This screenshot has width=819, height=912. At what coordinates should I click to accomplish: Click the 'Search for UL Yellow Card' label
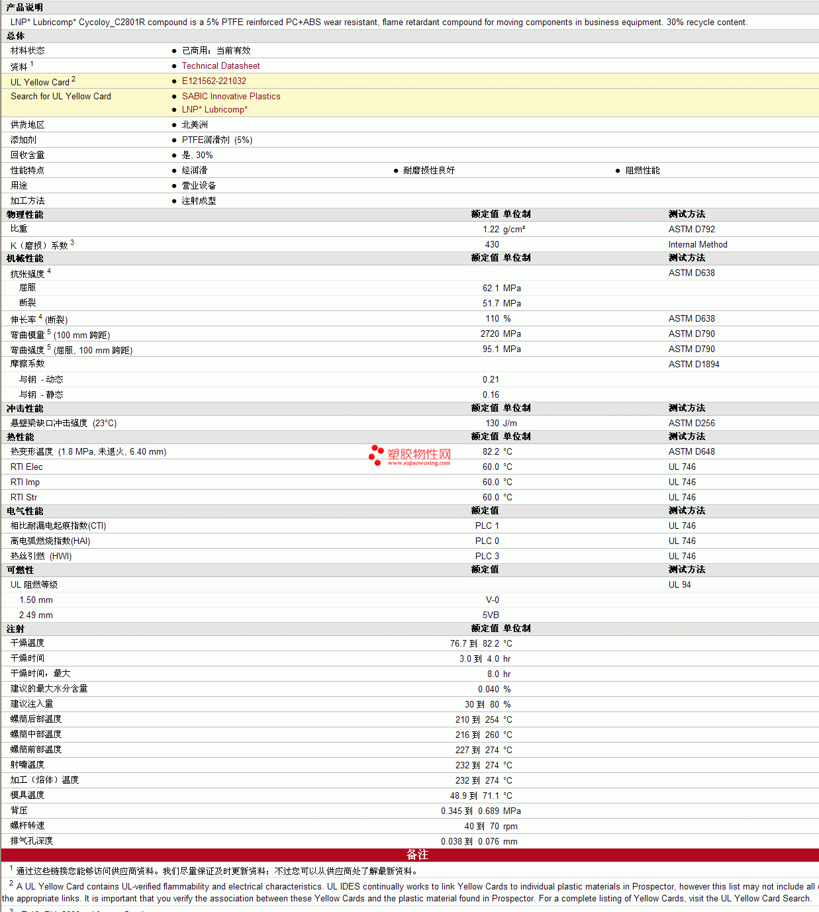pyautogui.click(x=61, y=97)
